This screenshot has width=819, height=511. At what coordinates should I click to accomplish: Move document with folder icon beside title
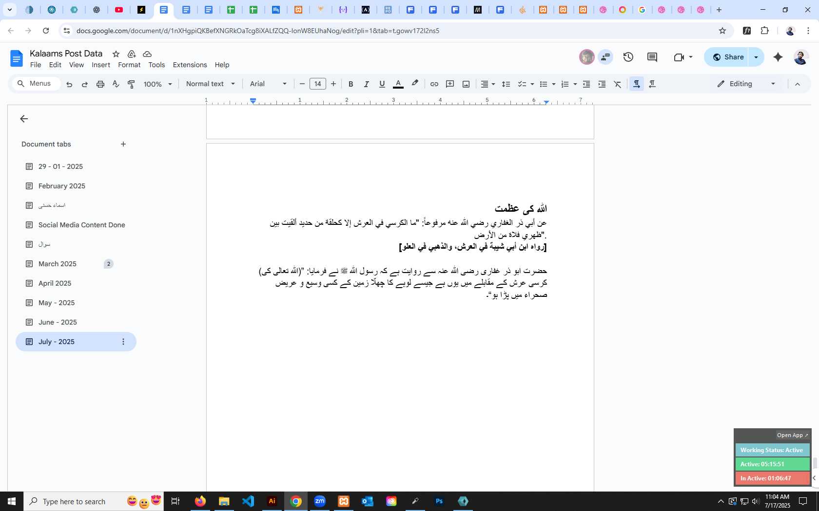click(132, 54)
